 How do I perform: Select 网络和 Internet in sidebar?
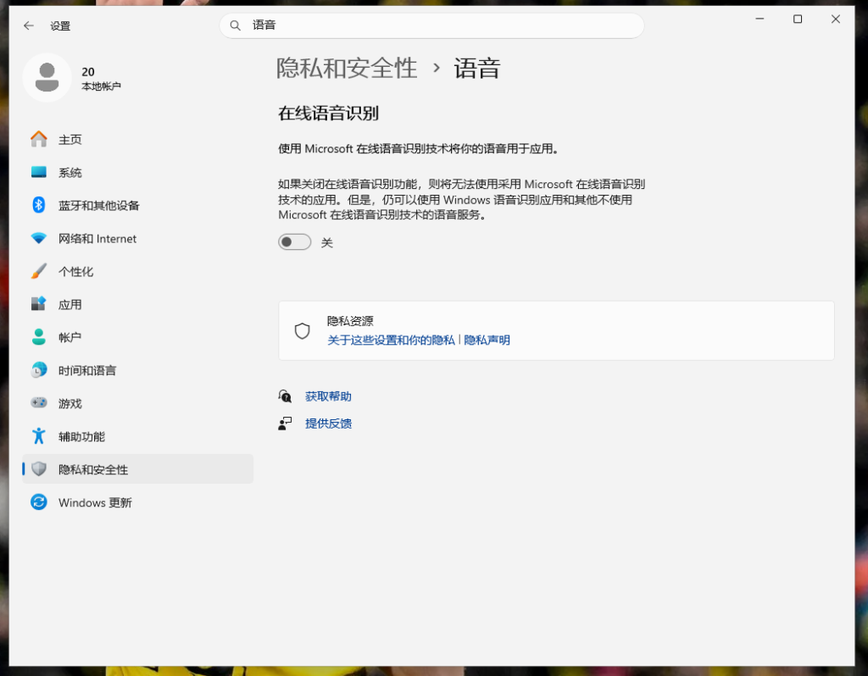pos(138,238)
